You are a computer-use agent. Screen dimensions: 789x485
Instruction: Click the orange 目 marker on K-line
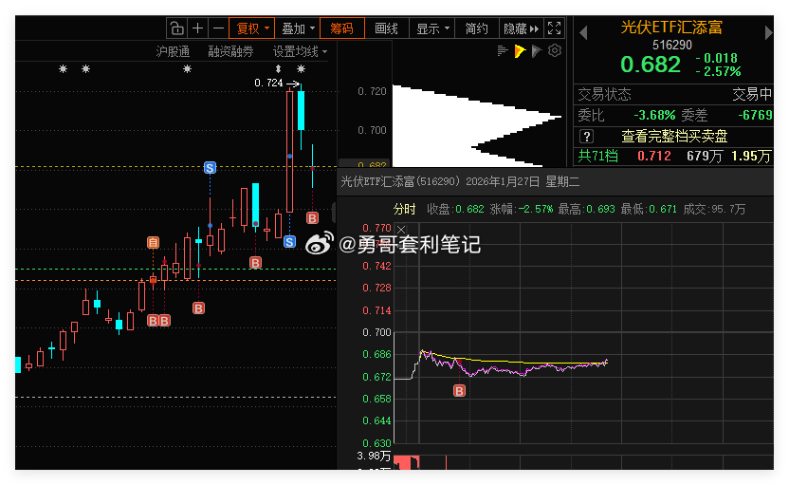153,243
